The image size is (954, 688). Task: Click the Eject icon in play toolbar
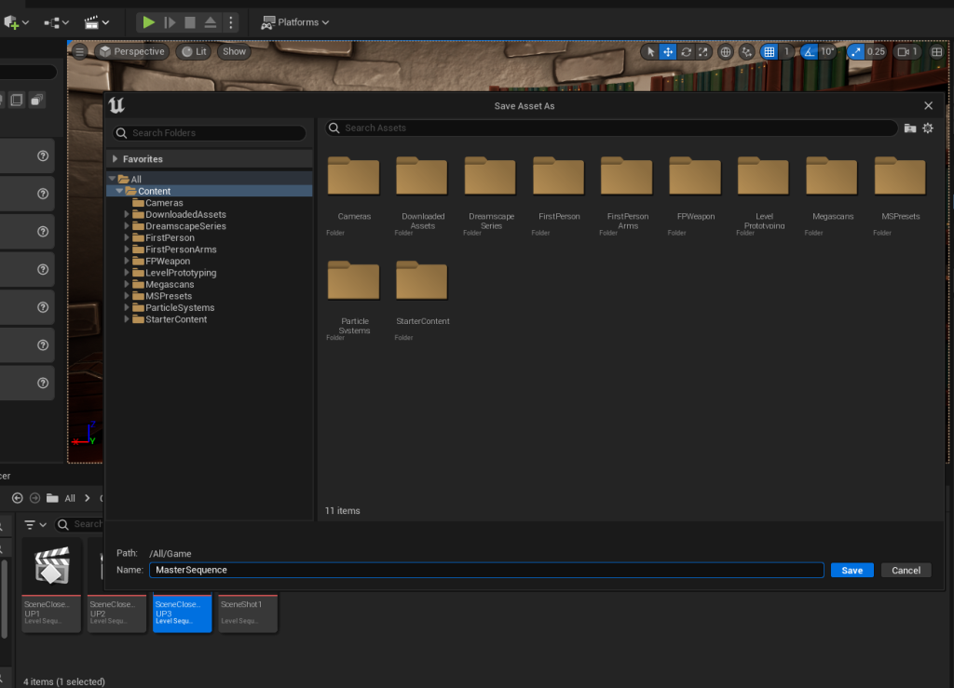pos(211,22)
